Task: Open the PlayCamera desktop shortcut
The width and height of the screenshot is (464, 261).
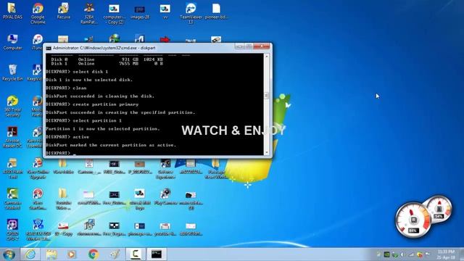Action: pyautogui.click(x=165, y=196)
